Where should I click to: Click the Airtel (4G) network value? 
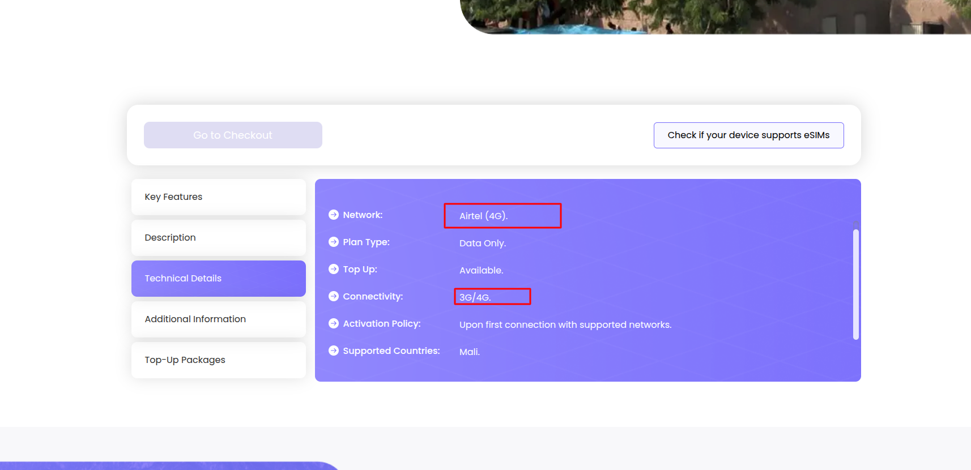point(483,216)
